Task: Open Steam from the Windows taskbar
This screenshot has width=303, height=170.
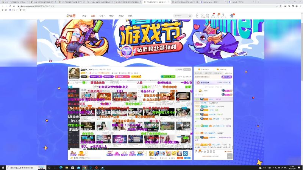Action: point(102,168)
